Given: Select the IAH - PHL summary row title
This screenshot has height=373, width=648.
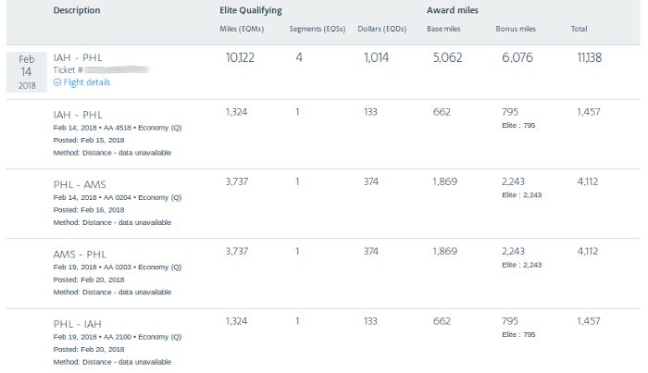Looking at the screenshot, I should click(x=78, y=57).
